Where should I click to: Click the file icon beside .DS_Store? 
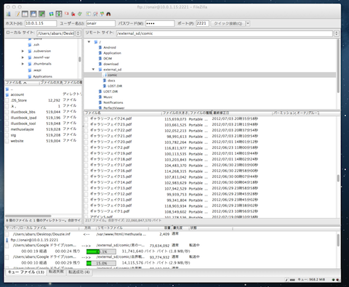coord(7,100)
